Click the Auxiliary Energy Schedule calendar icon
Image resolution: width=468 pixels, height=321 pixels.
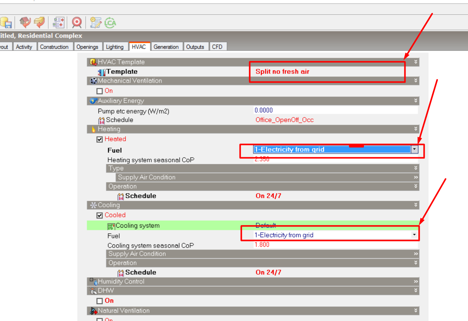[x=102, y=120]
